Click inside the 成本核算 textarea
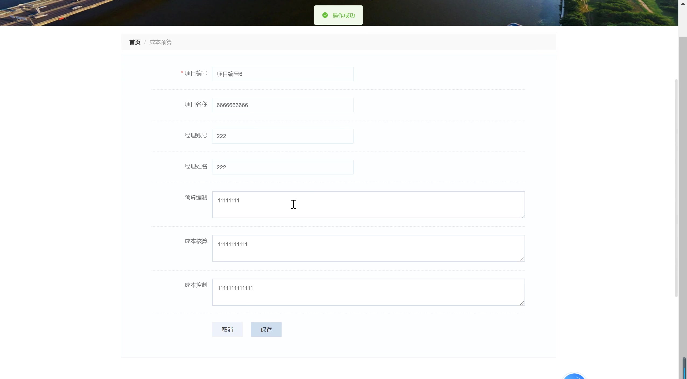This screenshot has height=379, width=687. (x=368, y=248)
